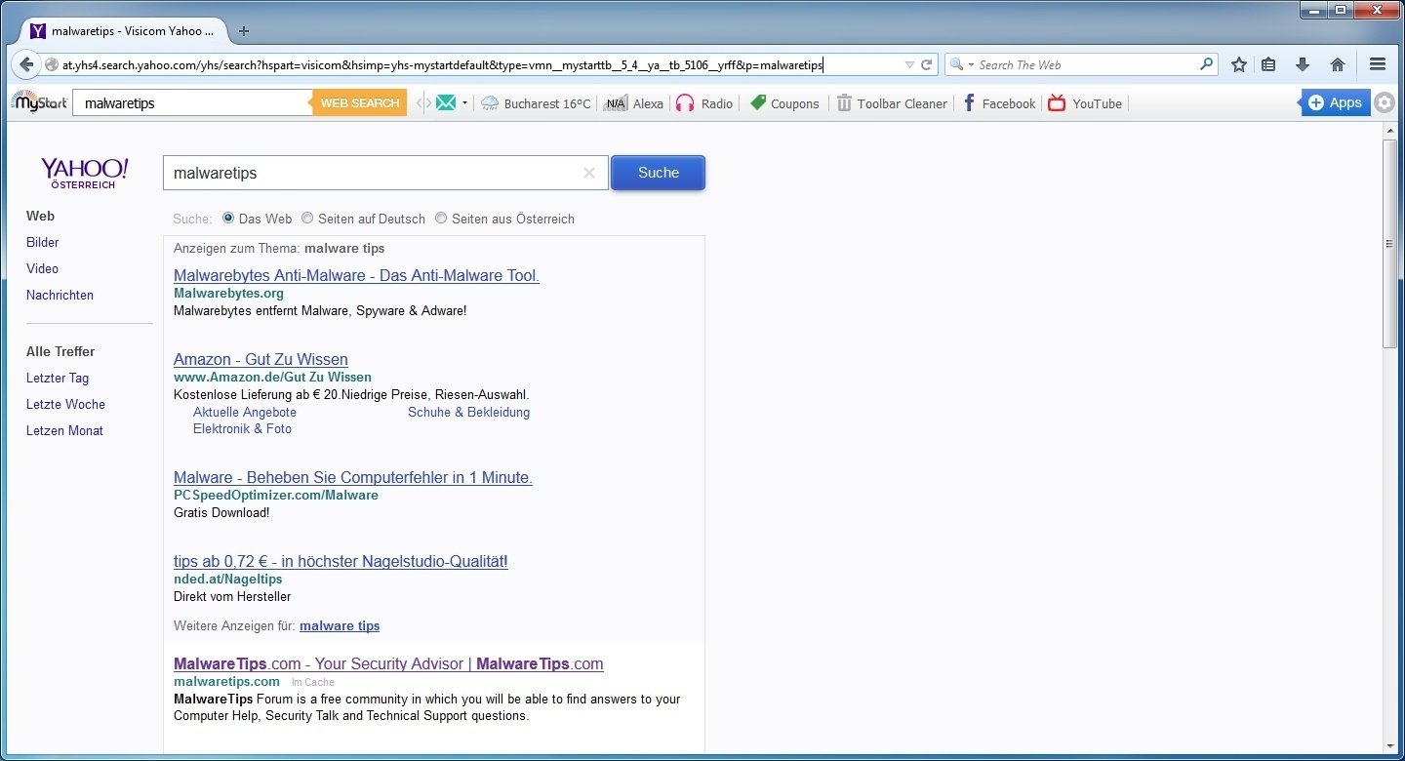Click the globe site identity icon

(x=52, y=65)
